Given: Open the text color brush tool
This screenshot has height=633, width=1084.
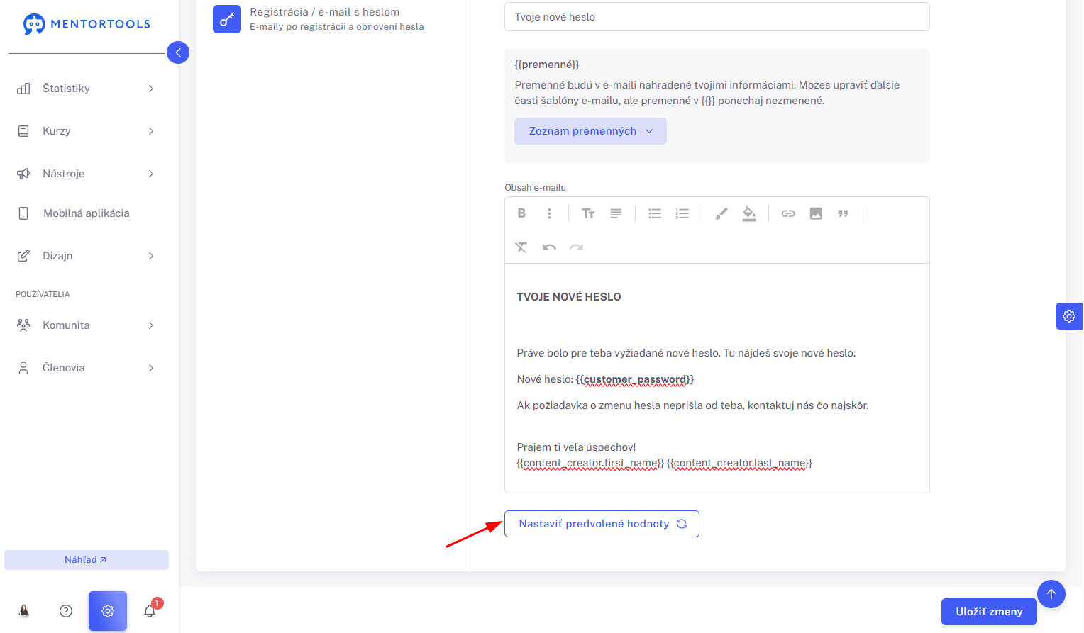Looking at the screenshot, I should [721, 213].
